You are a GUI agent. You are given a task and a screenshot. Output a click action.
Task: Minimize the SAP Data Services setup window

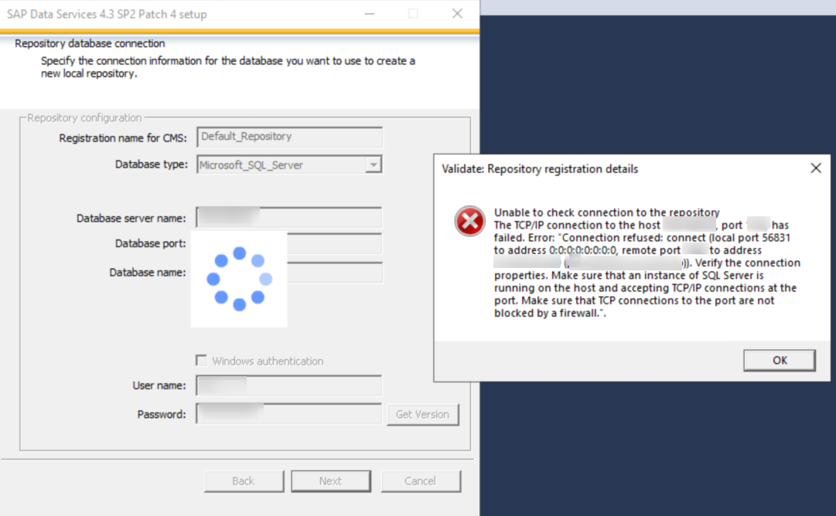click(x=370, y=14)
